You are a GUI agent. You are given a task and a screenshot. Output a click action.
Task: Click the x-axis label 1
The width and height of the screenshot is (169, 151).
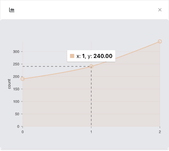coord(91,132)
